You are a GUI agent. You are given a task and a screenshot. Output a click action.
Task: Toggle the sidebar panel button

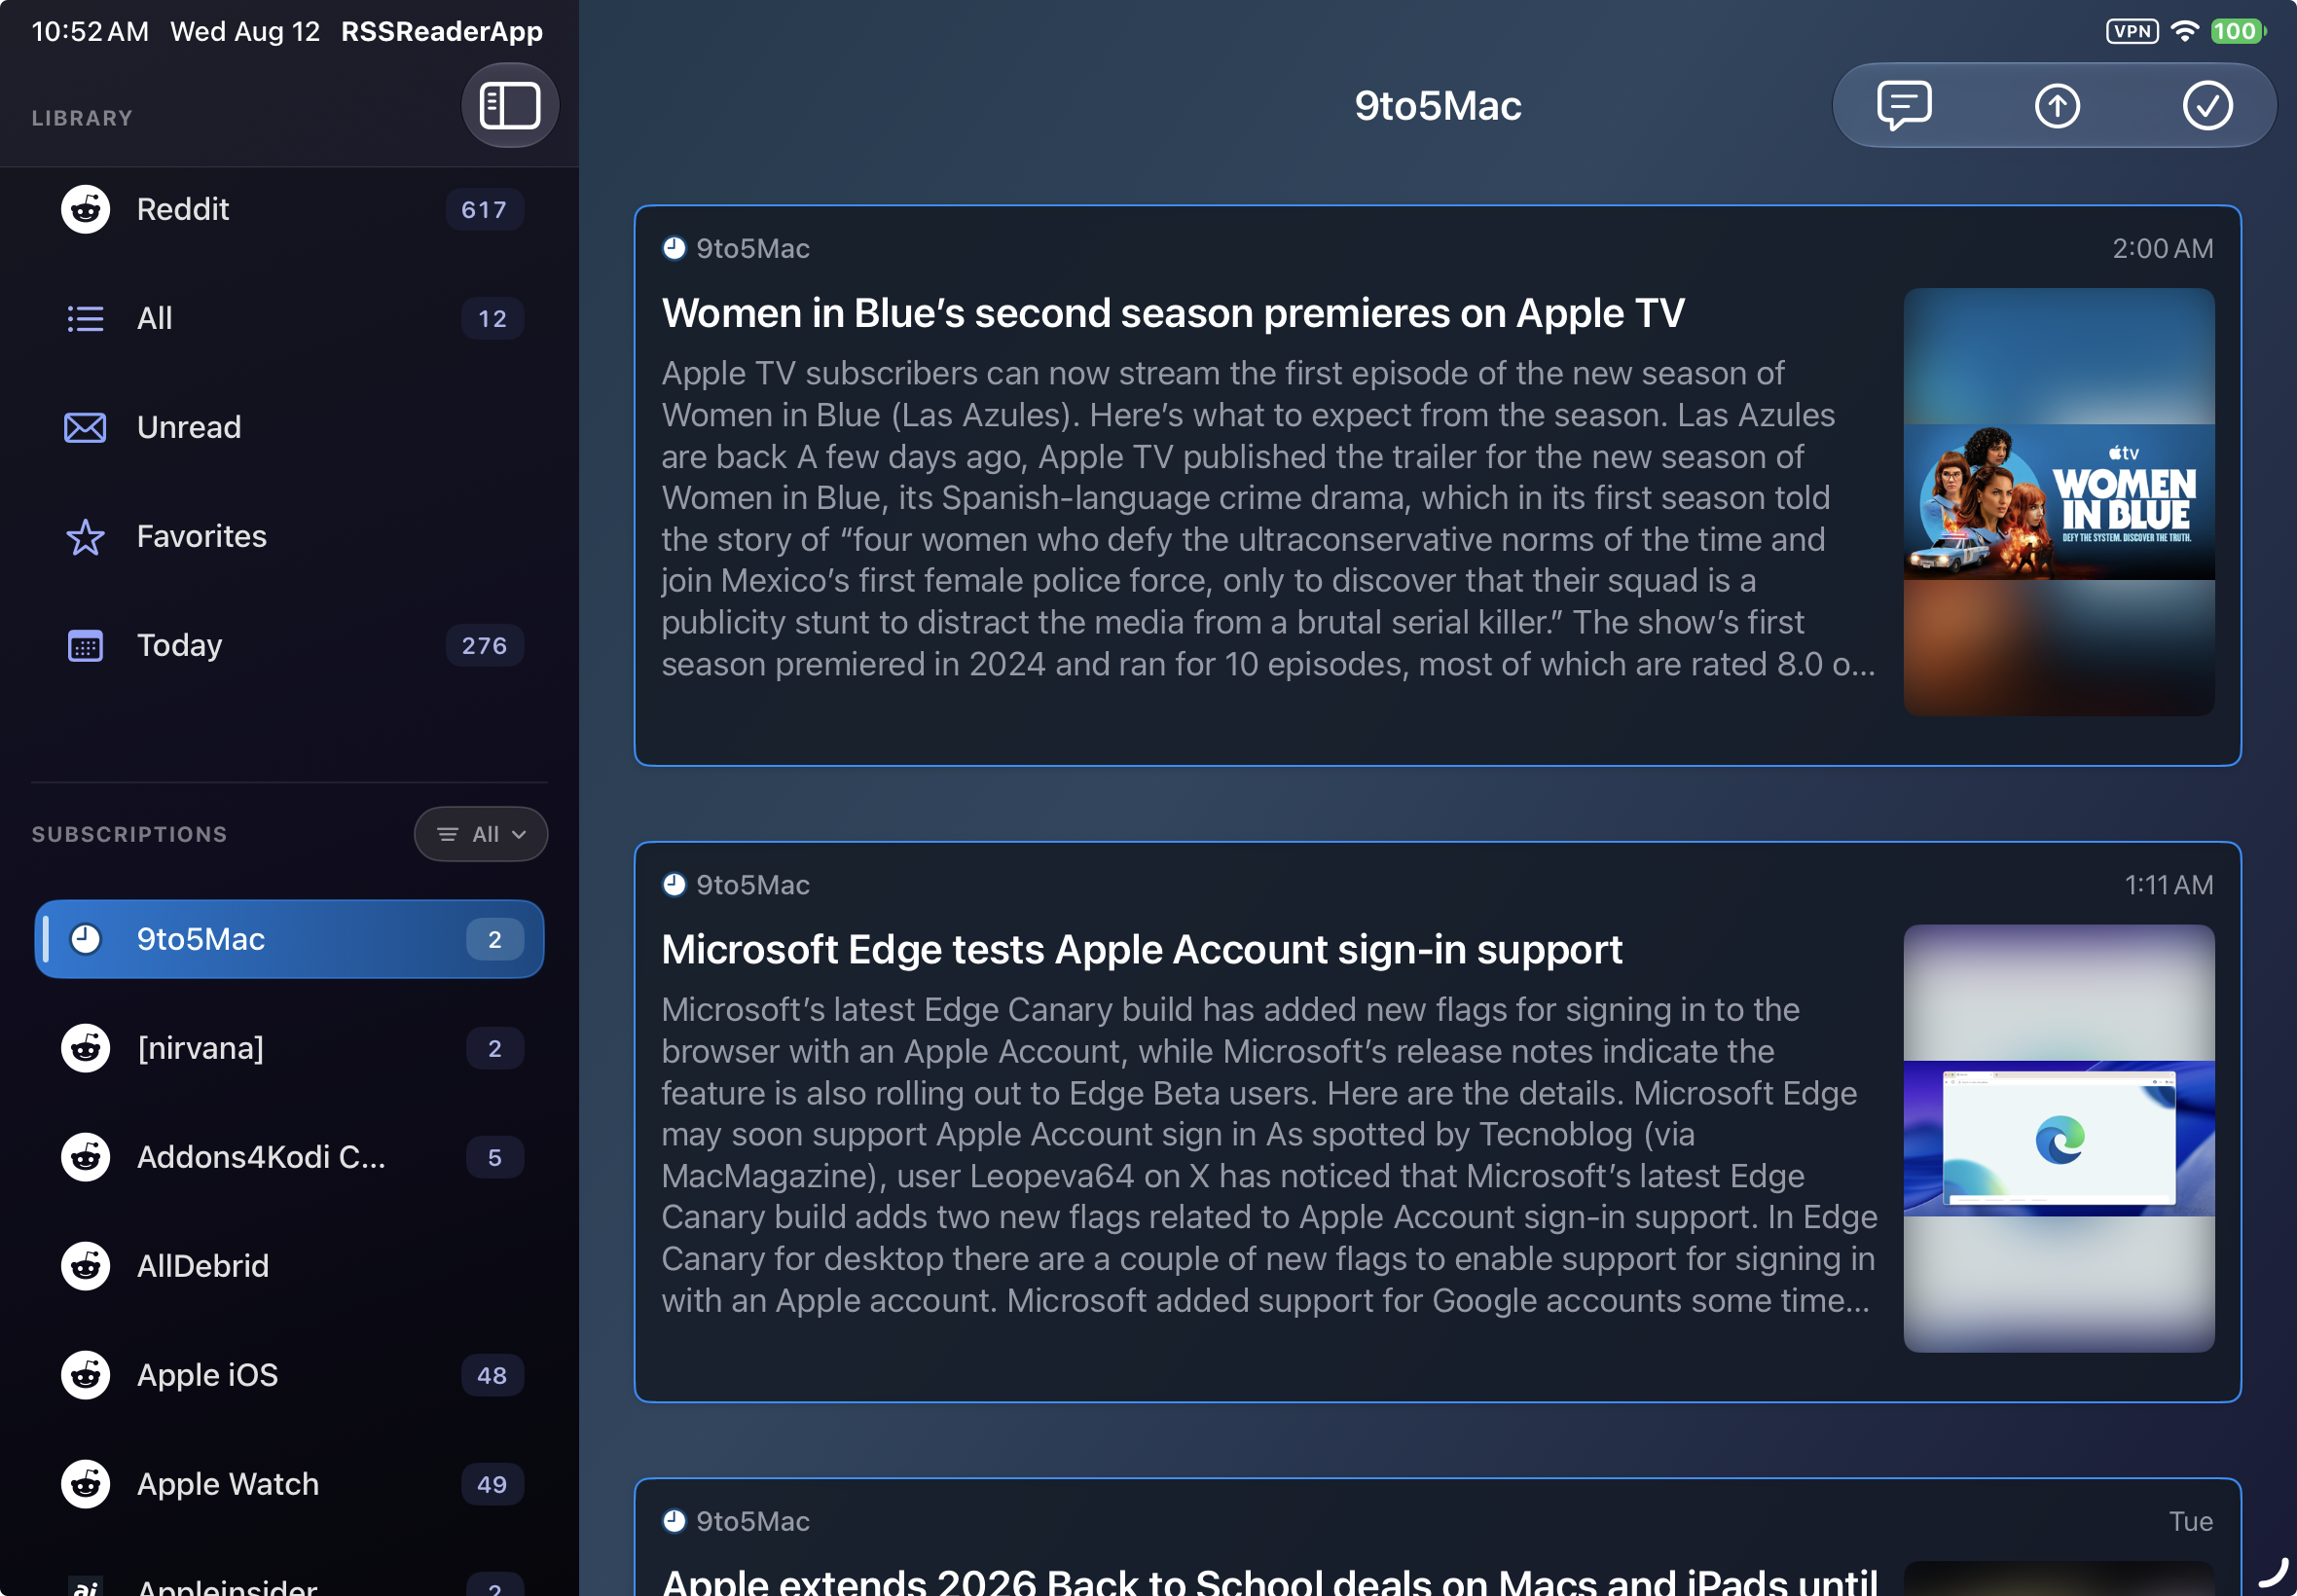coord(510,106)
